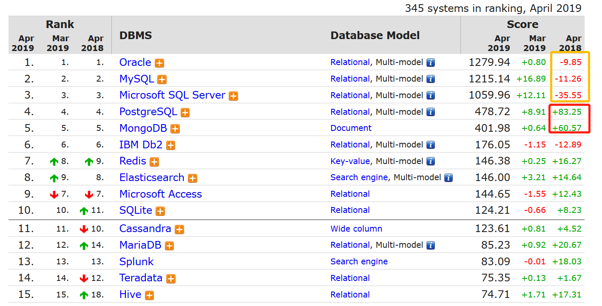Open the info icon in Redis row
602x306 pixels.
(431, 161)
